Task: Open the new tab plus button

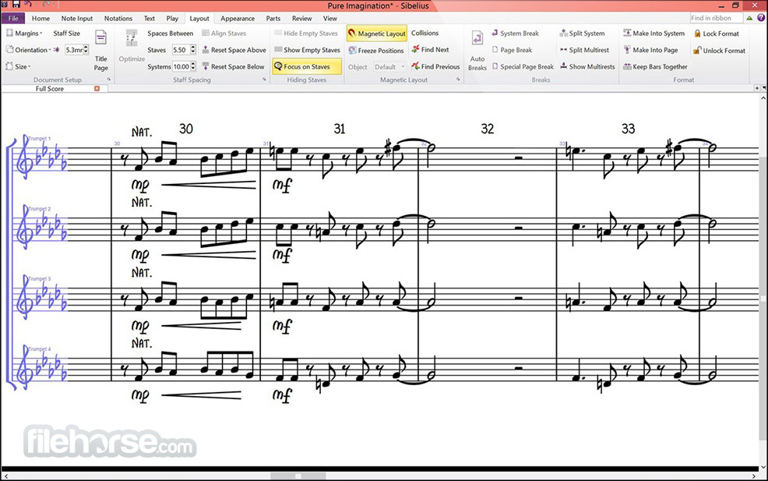Action: [x=757, y=88]
